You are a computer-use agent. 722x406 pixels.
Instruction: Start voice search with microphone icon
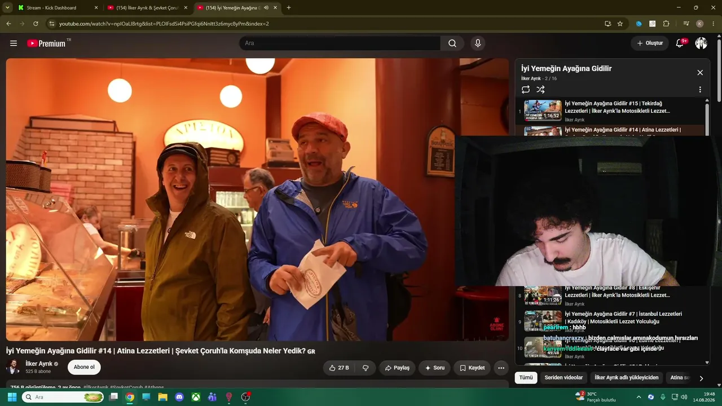click(478, 43)
